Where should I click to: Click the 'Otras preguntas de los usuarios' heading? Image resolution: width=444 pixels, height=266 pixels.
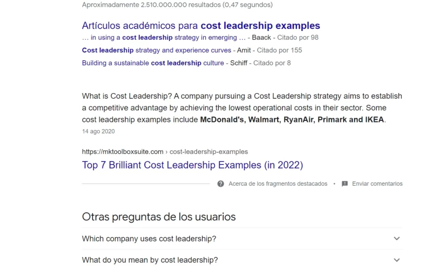point(159,217)
